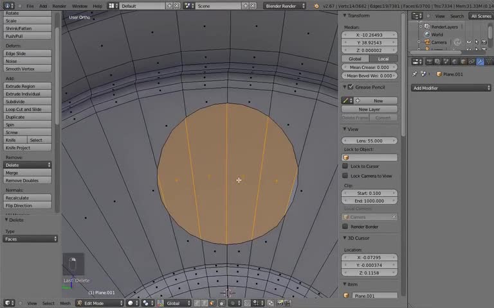Select face select mode

click(x=212, y=303)
